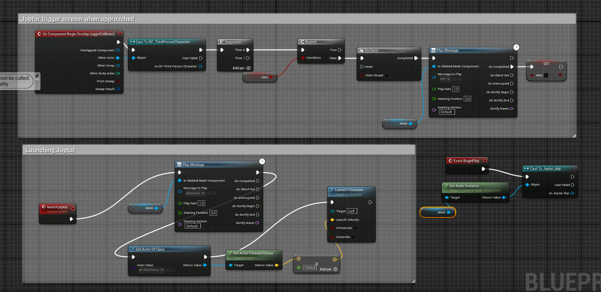
Task: Click the Cast Failed execution pin on Cast To BP_ThirdPersonCharacter
Action: point(201,58)
